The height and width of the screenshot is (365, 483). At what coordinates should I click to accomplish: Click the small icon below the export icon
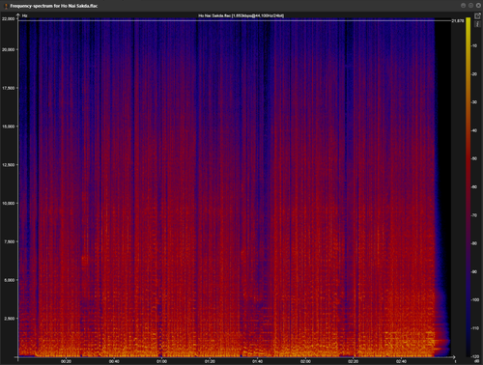click(x=477, y=24)
